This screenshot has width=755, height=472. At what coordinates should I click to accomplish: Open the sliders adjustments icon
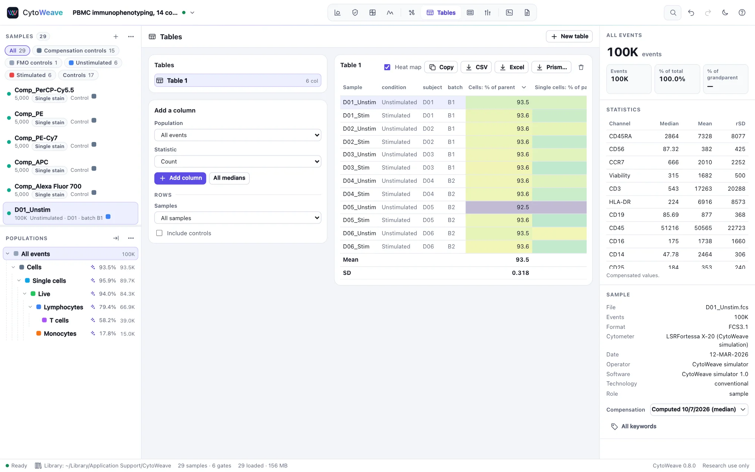tap(487, 12)
